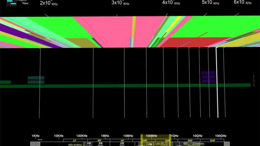Select the SHF band tab
The height and width of the screenshot is (146, 260).
pos(190,140)
